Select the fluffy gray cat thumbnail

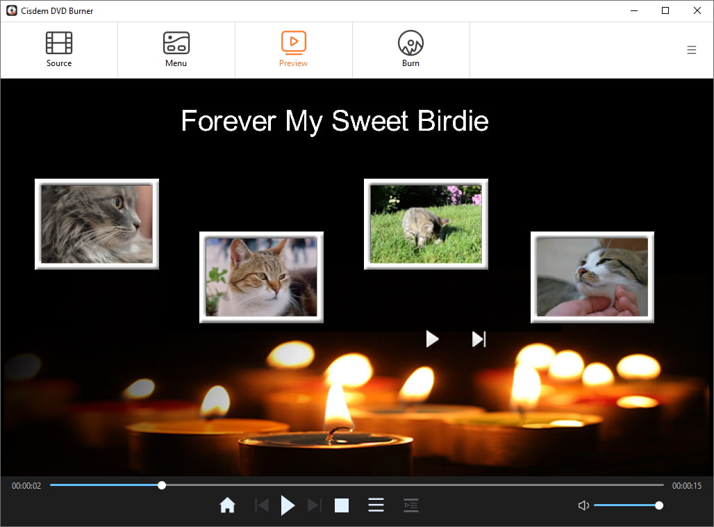[x=97, y=224]
